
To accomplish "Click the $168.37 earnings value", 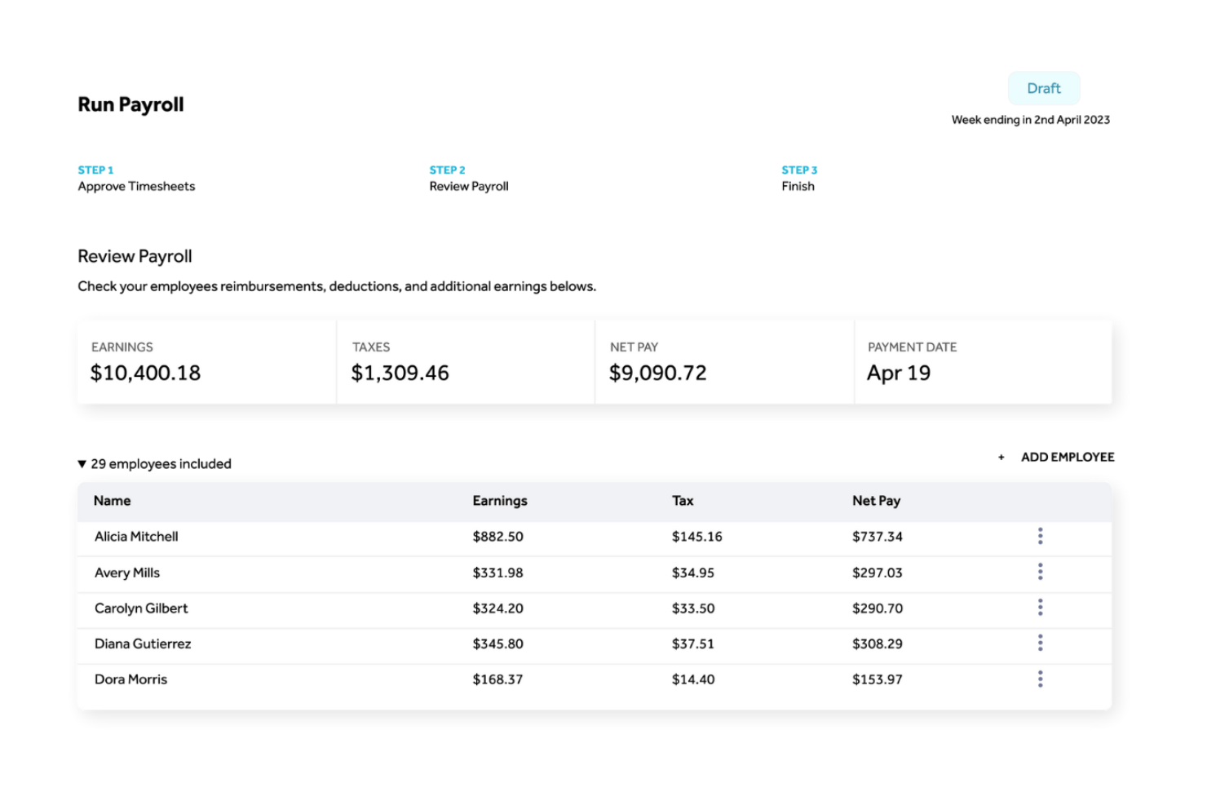I will [x=497, y=679].
